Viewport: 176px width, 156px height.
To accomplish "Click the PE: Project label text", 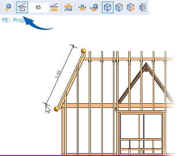I will (17, 20).
